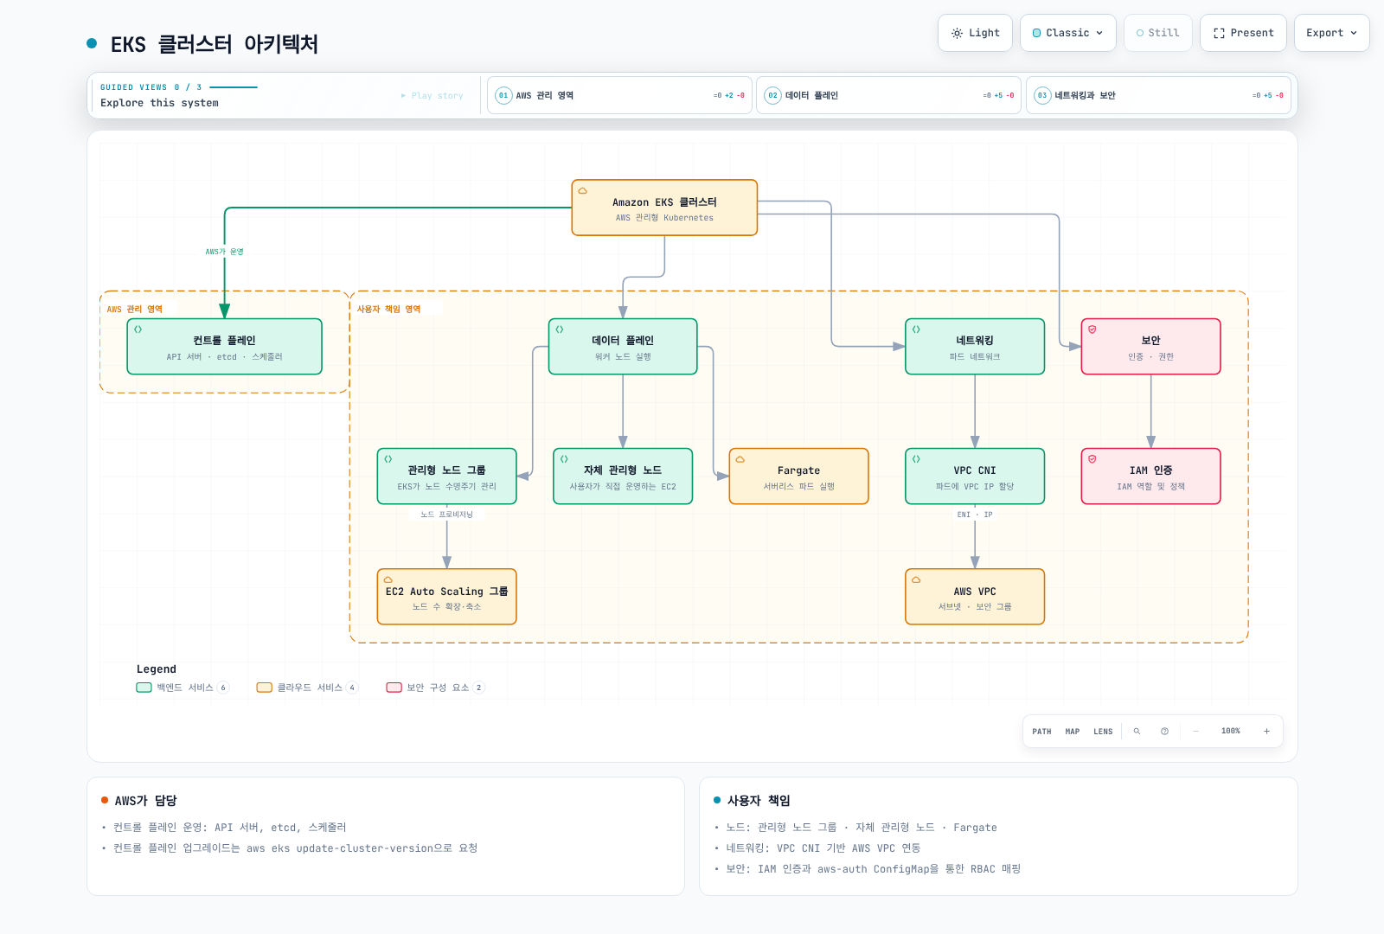The height and width of the screenshot is (934, 1384).
Task: Switch to LENS mode
Action: click(1103, 732)
